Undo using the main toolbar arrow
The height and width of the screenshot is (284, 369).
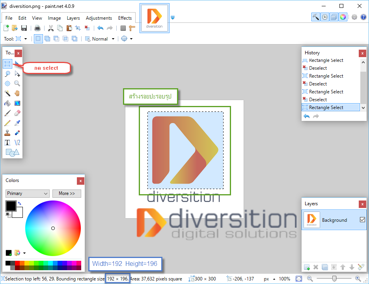tap(101, 28)
